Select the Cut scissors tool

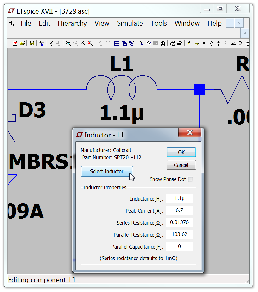tap(141, 43)
